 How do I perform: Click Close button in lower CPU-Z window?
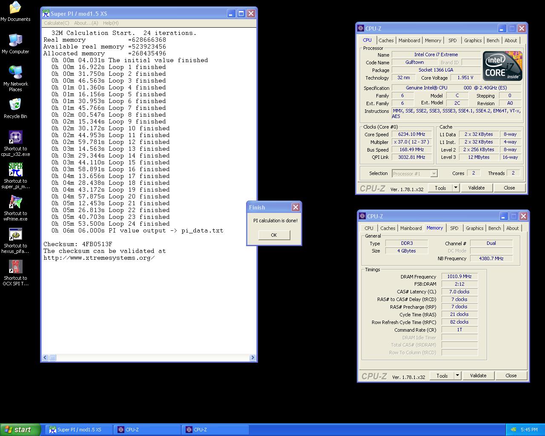[511, 376]
